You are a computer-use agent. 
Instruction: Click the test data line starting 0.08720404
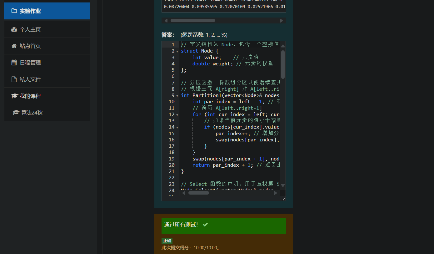tap(224, 6)
